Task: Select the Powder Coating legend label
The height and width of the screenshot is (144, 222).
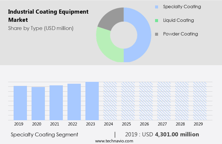Action: click(180, 34)
